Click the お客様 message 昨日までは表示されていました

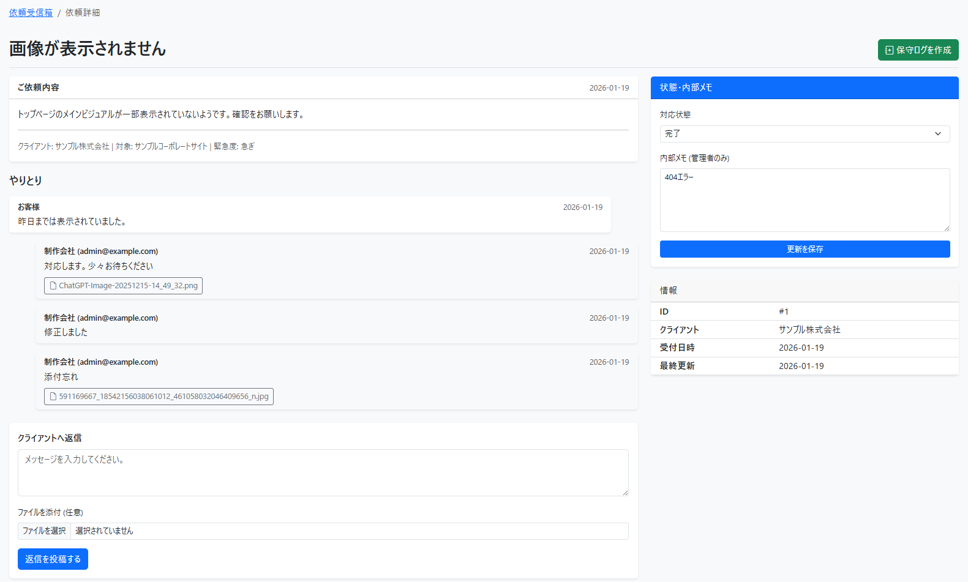point(72,222)
